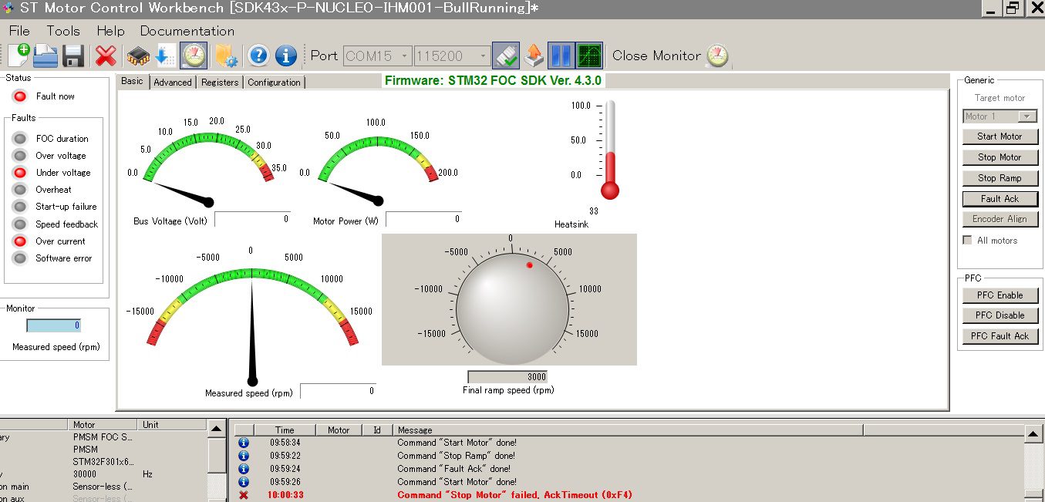
Task: Click the Under voltage red LED
Action: [20, 173]
